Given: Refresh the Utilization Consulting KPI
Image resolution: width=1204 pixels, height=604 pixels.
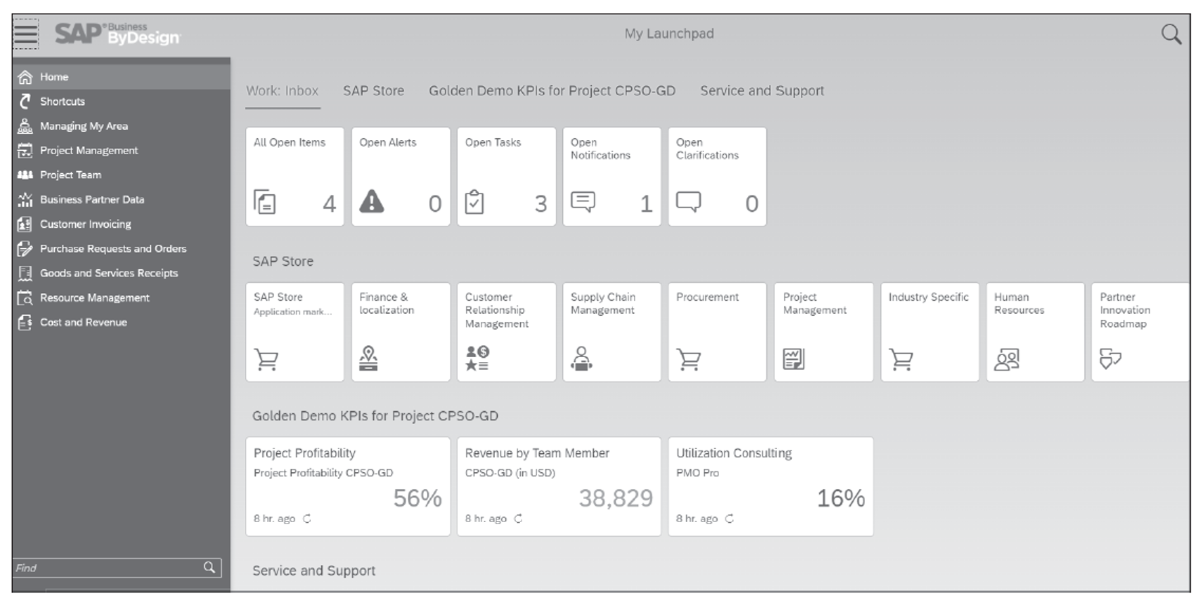Looking at the screenshot, I should 729,519.
